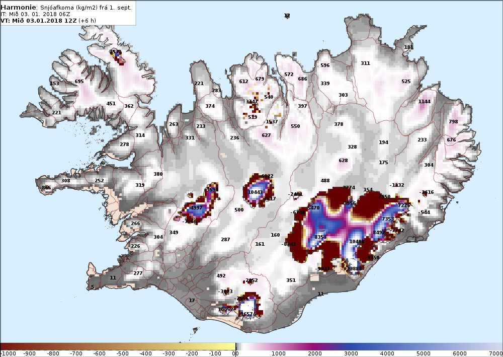Click the glacier value 10443
Screen dimensions: 503x357
pos(256,192)
